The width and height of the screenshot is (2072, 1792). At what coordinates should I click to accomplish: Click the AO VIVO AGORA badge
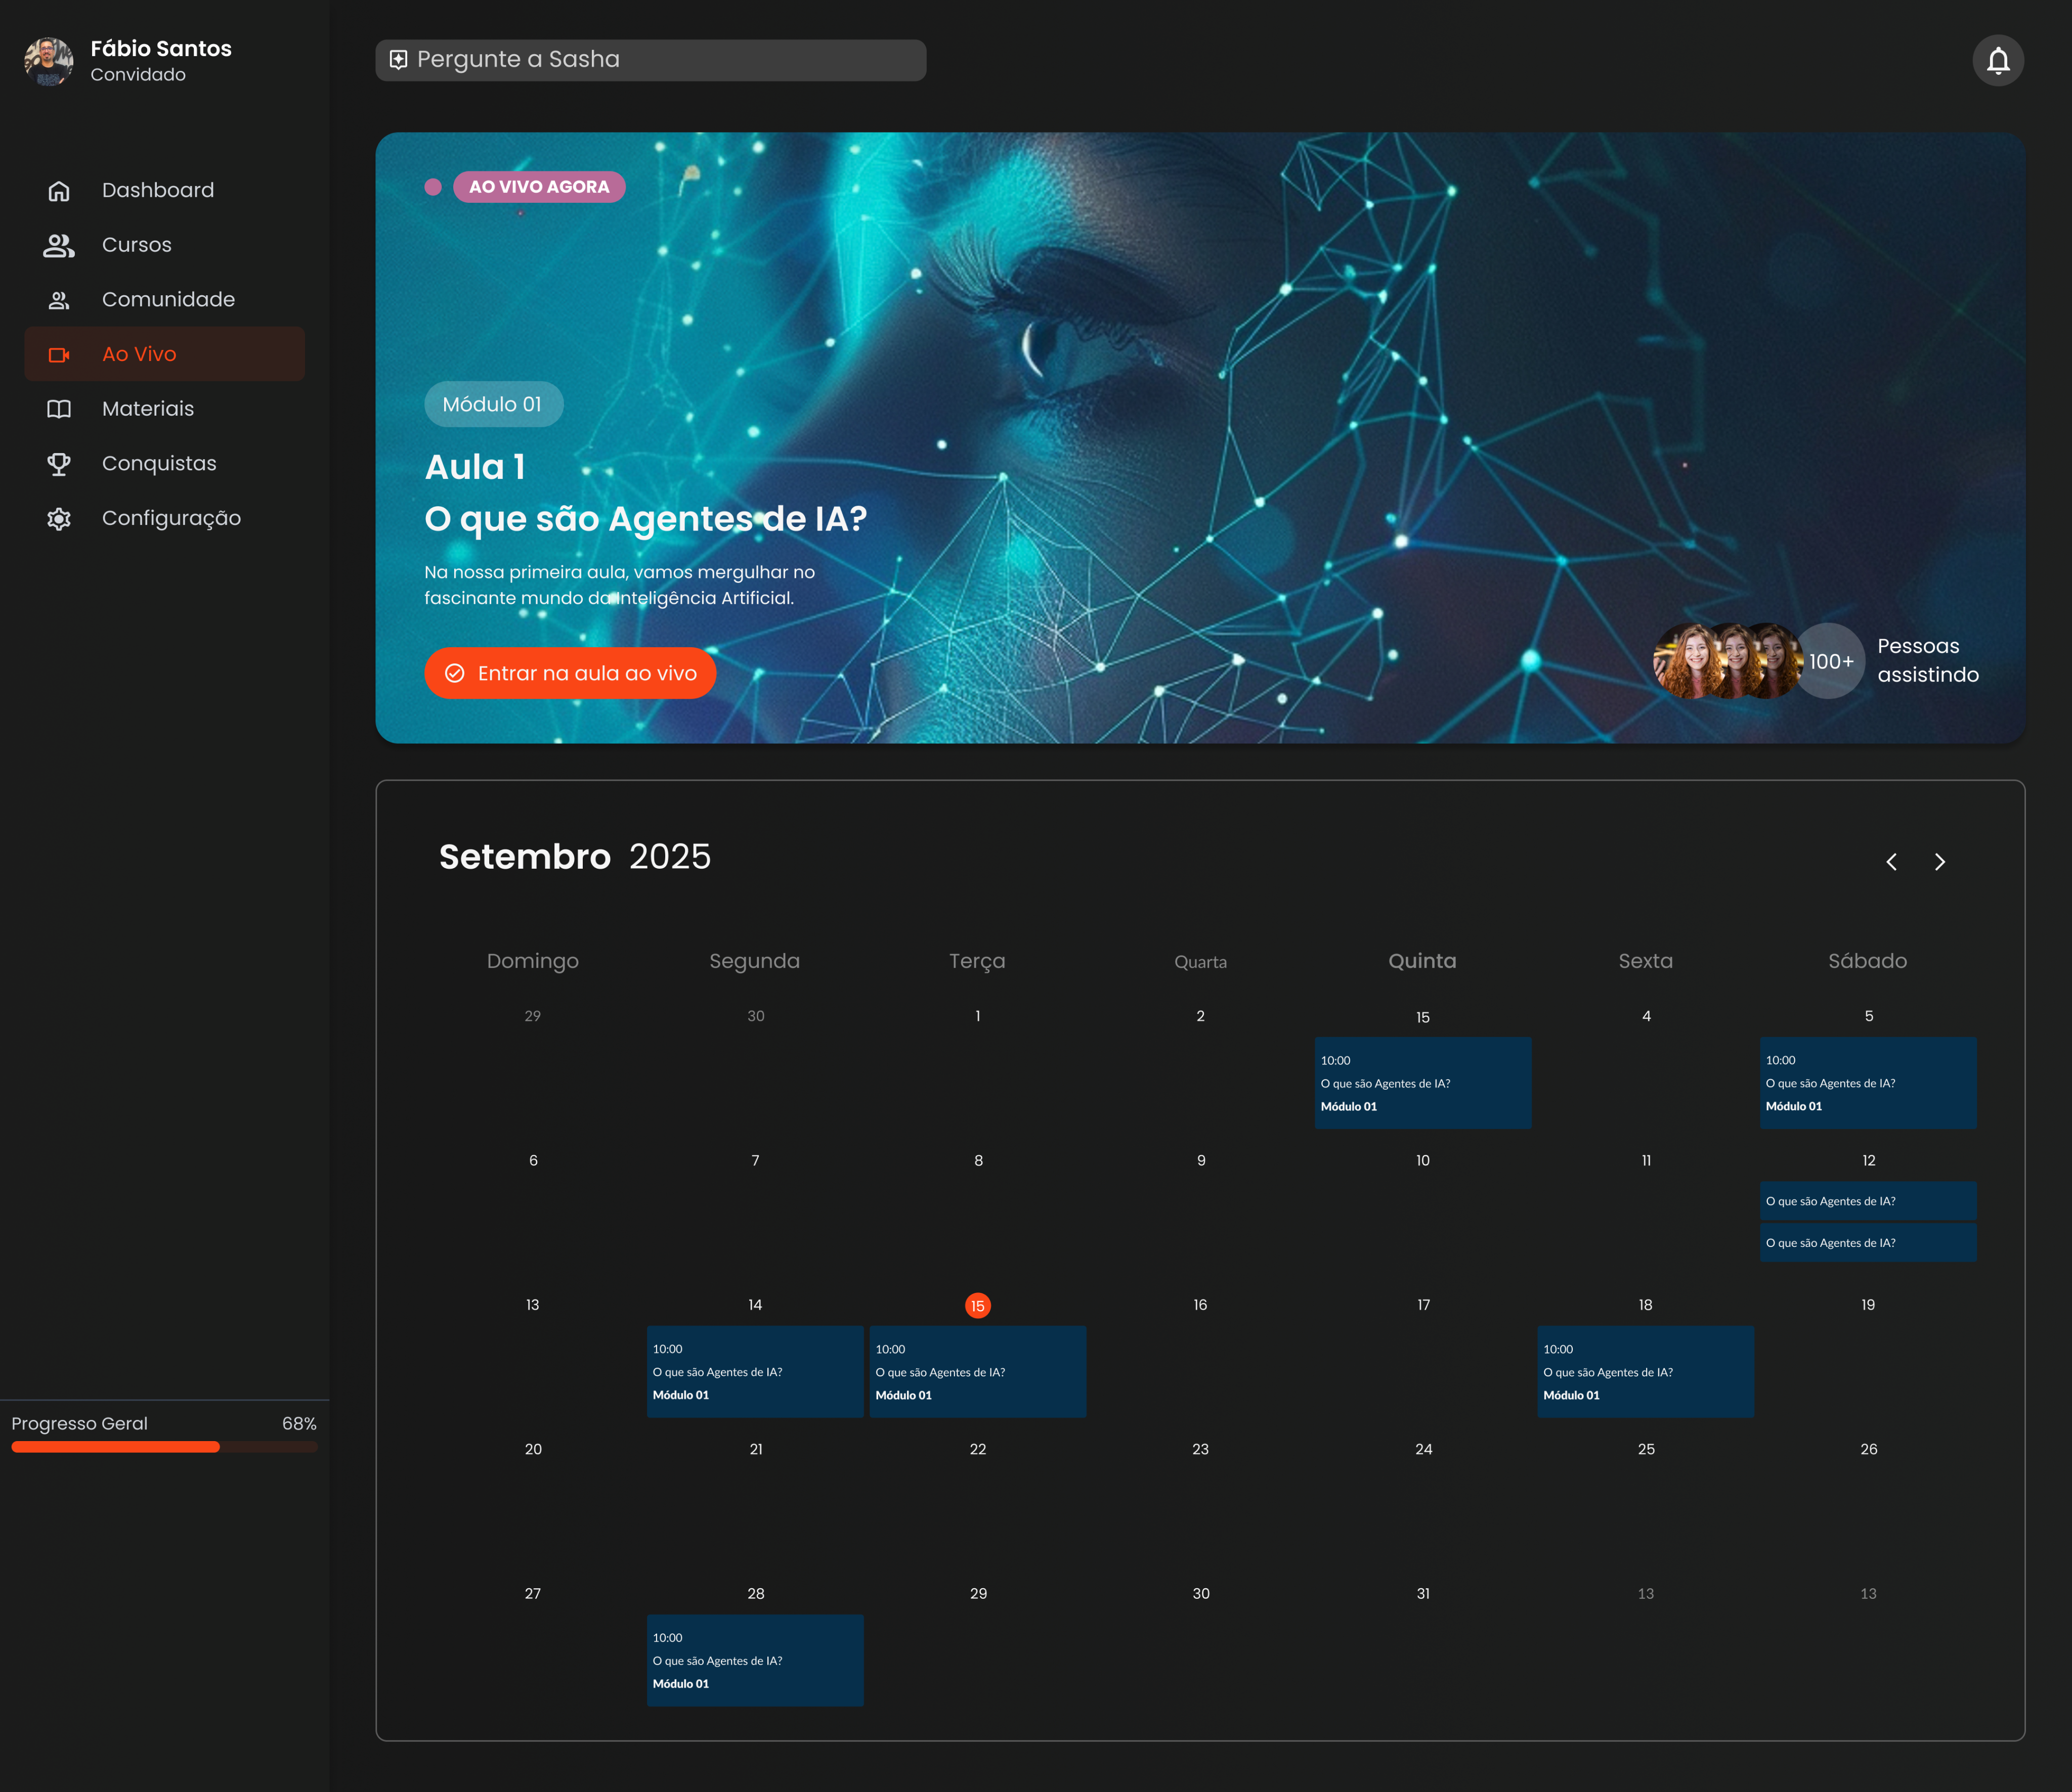pos(538,187)
